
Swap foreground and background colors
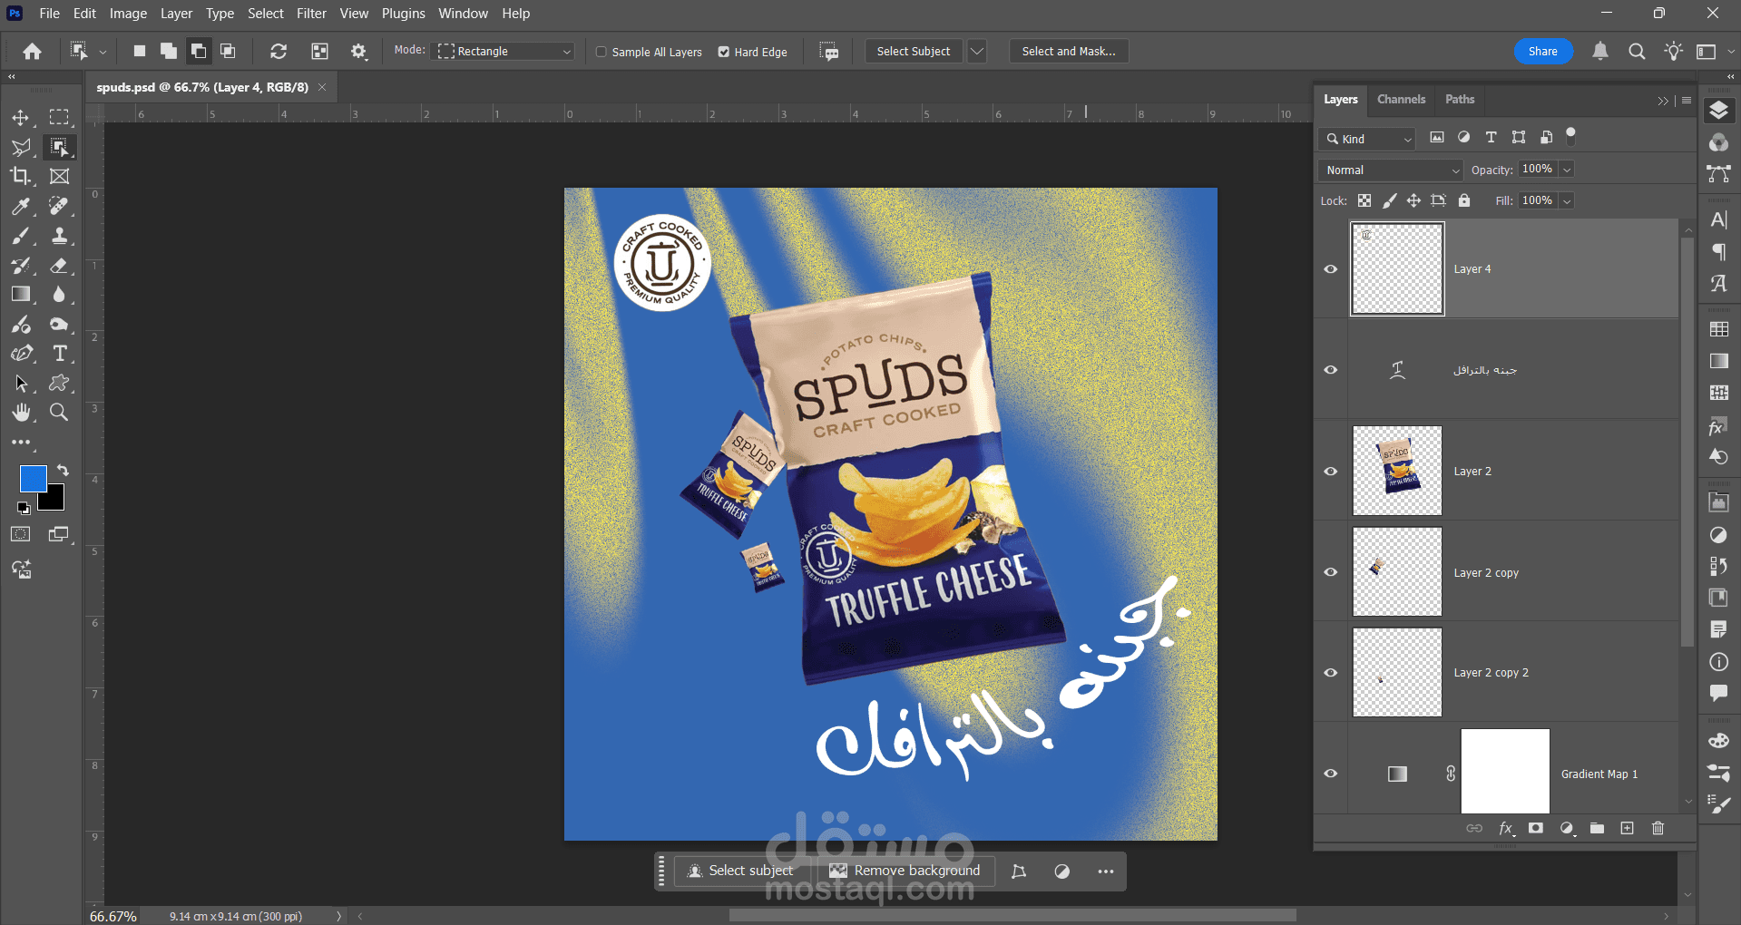click(x=63, y=470)
